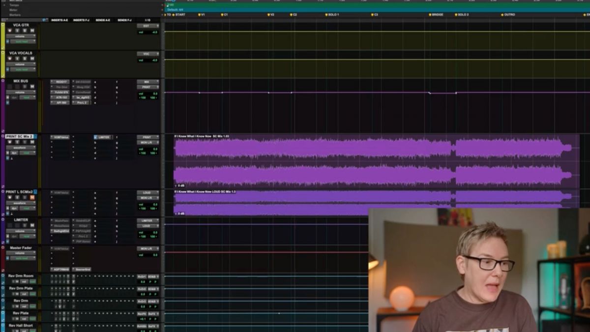590x332 pixels.
Task: Solo the VCA GTR track
Action: click(24, 30)
